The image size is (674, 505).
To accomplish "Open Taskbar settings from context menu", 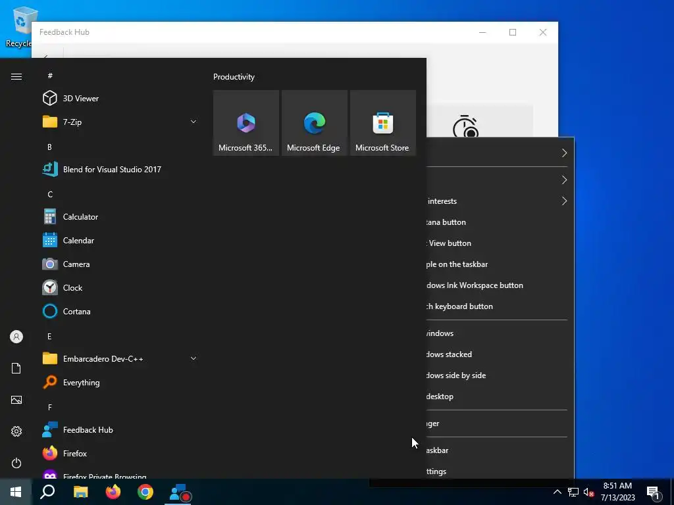I will [x=500, y=471].
